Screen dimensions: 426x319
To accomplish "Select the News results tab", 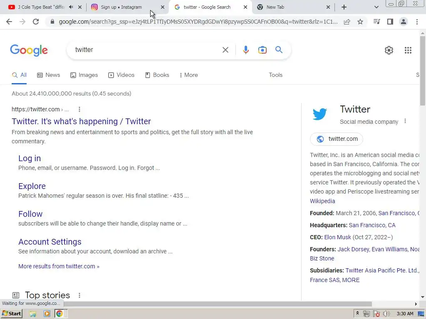I will pyautogui.click(x=49, y=75).
